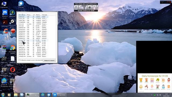Open the Maxthon Cloud desktop icon

tap(5, 14)
